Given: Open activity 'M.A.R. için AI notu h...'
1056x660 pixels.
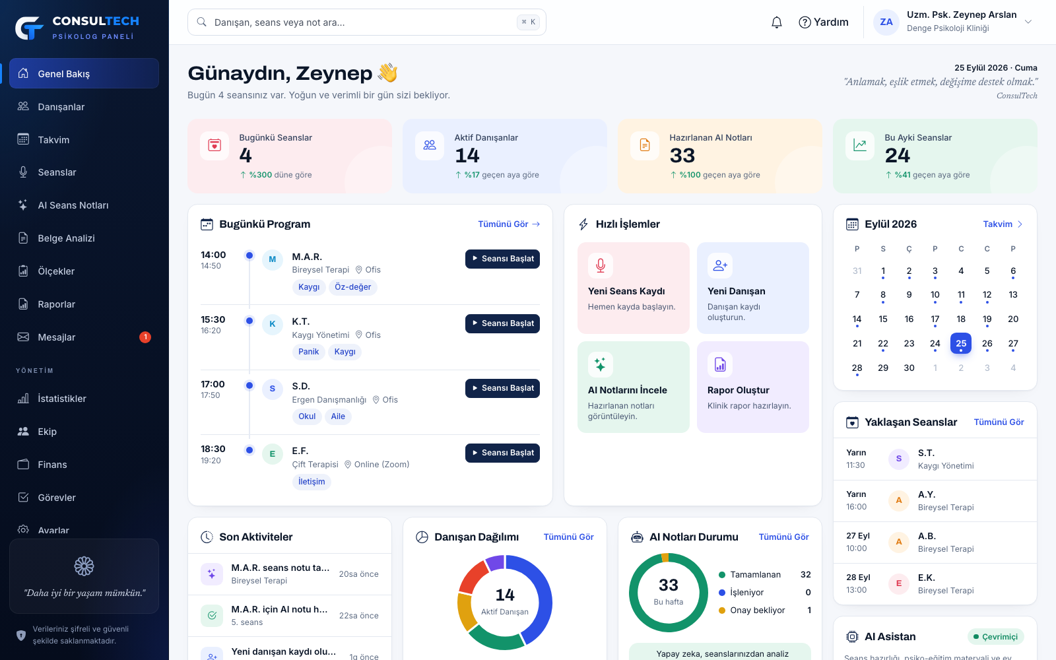Looking at the screenshot, I should 290,616.
